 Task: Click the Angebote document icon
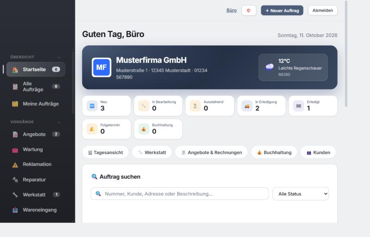click(x=15, y=135)
